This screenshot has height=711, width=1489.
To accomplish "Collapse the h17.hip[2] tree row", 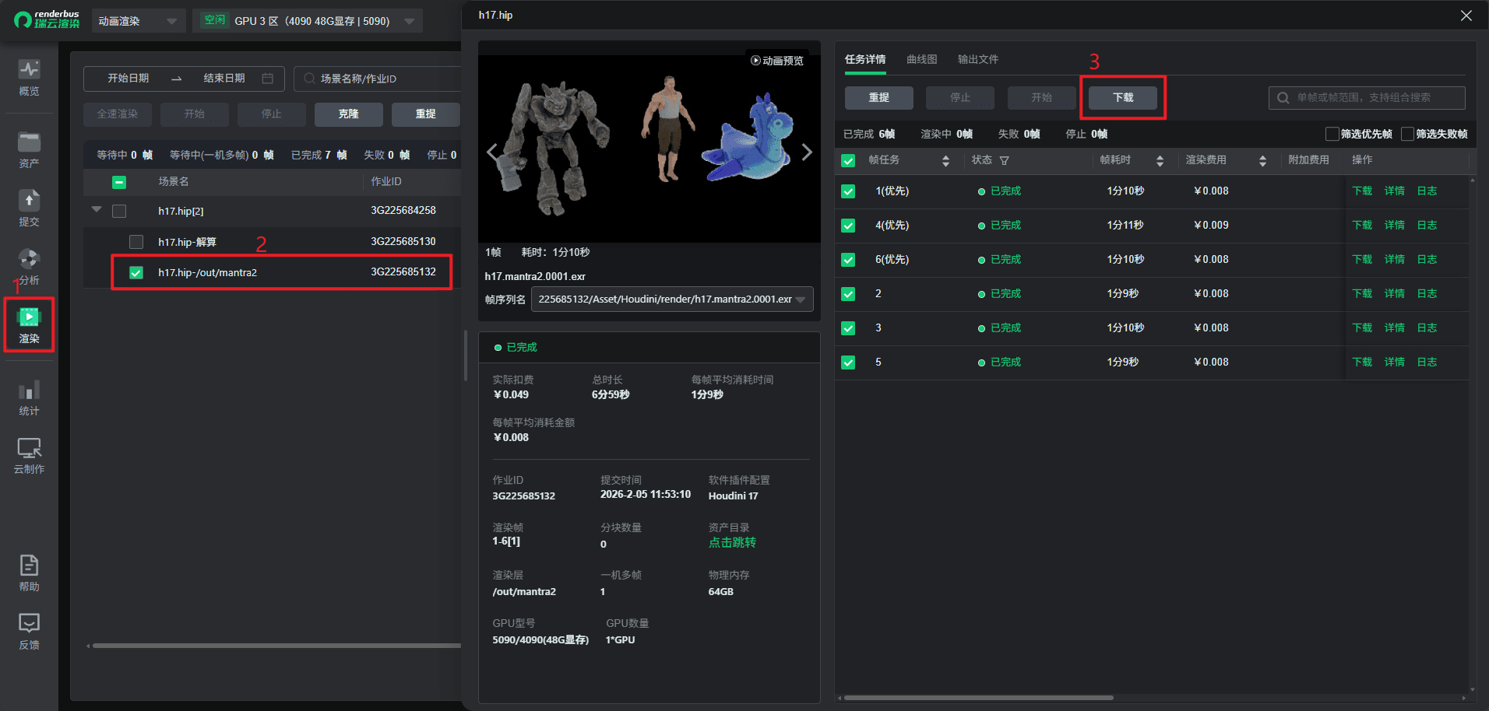I will (97, 210).
